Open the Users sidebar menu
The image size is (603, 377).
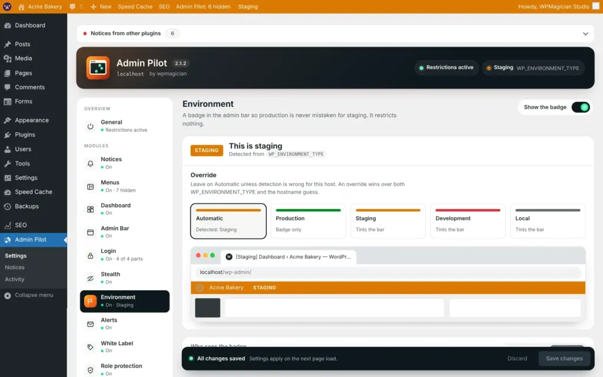pos(34,149)
